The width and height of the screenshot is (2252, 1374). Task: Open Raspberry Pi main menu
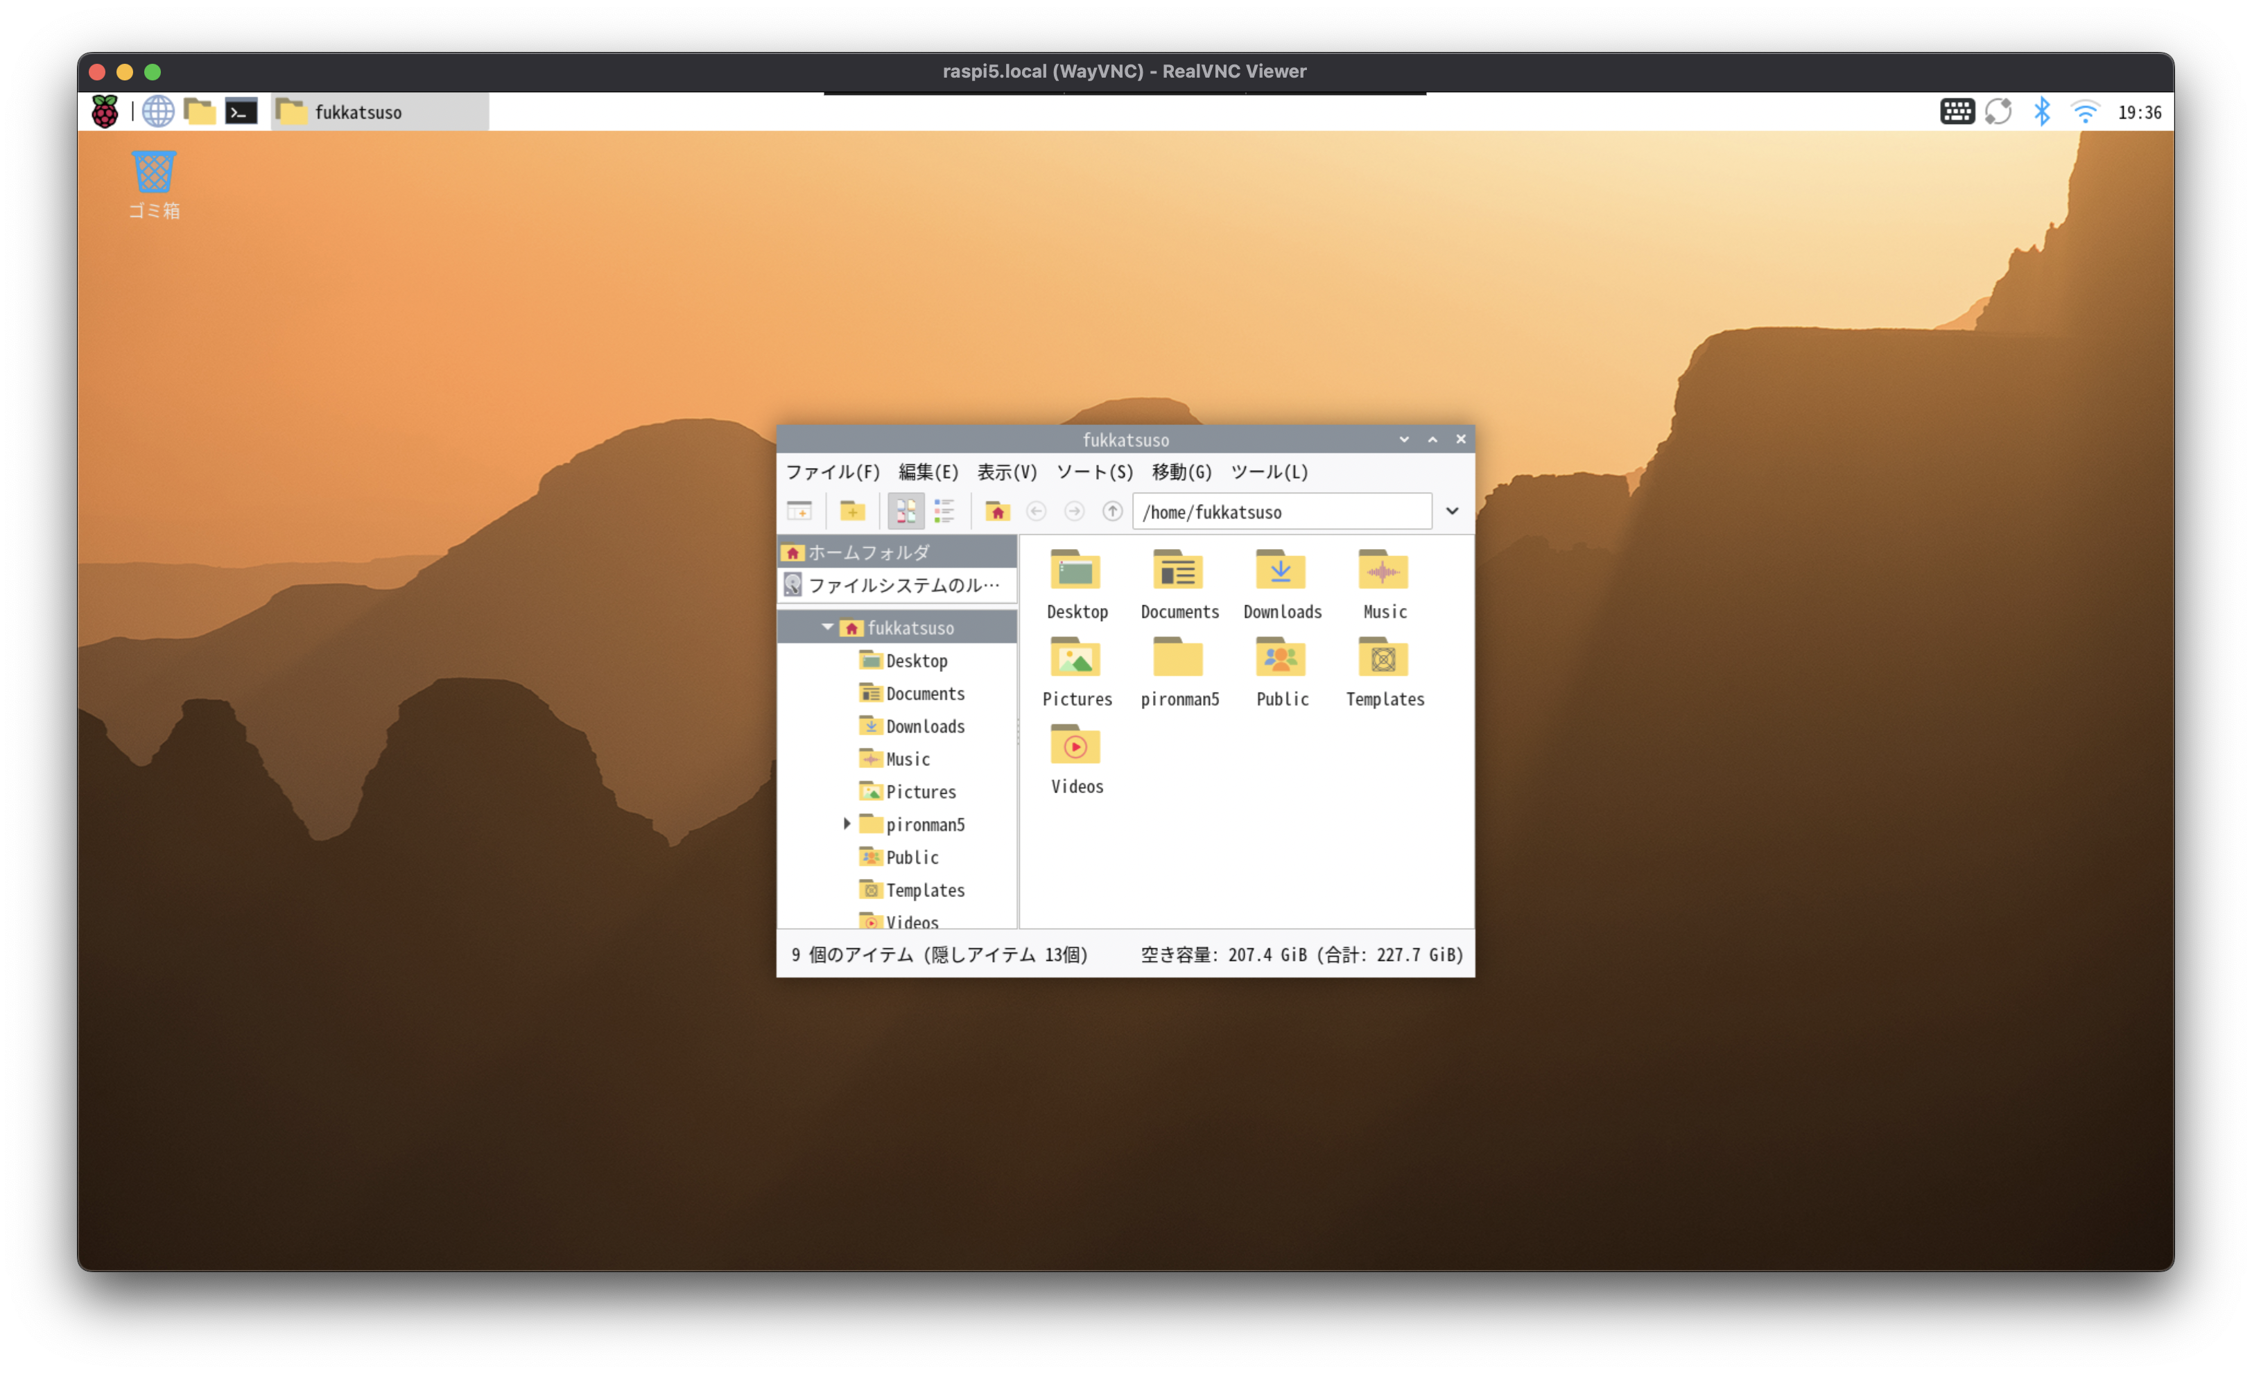pyautogui.click(x=105, y=112)
